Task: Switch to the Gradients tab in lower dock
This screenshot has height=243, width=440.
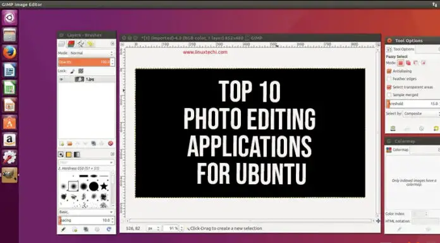Action: (x=76, y=155)
